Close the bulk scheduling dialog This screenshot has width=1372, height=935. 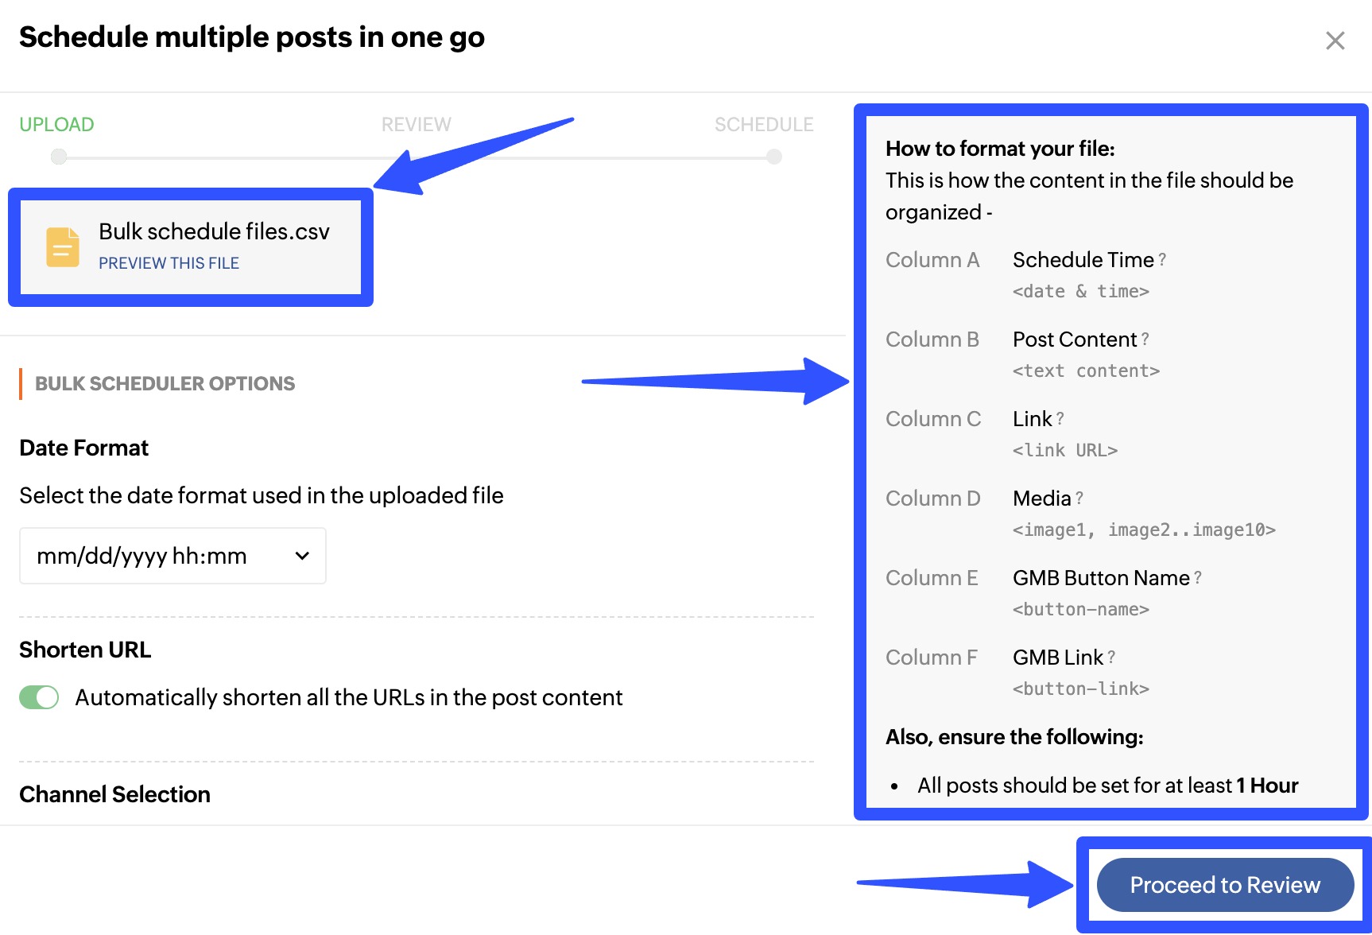(x=1335, y=41)
